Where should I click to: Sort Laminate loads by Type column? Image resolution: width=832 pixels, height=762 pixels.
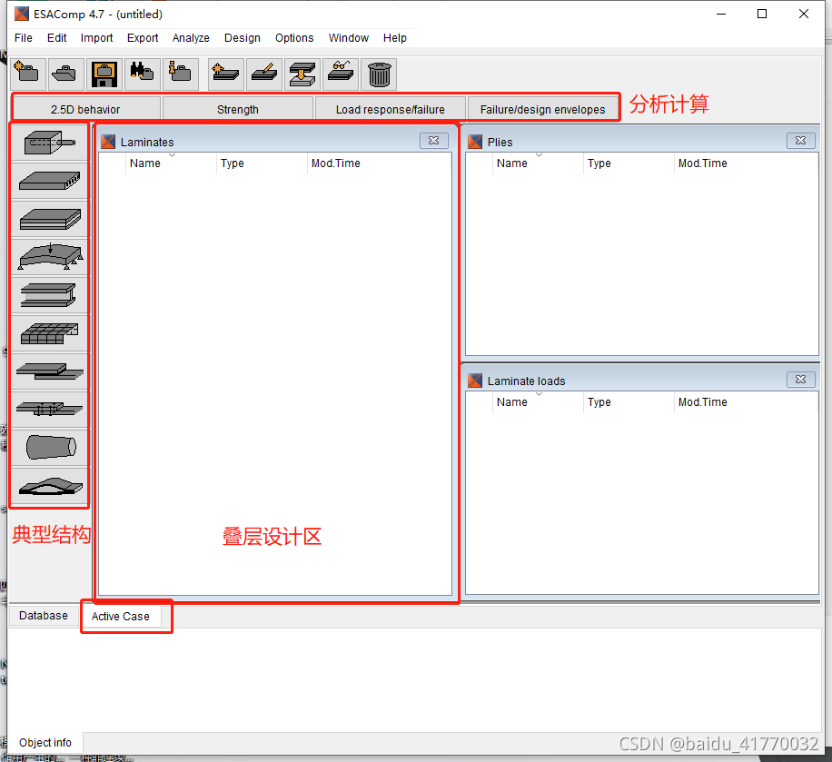point(629,401)
